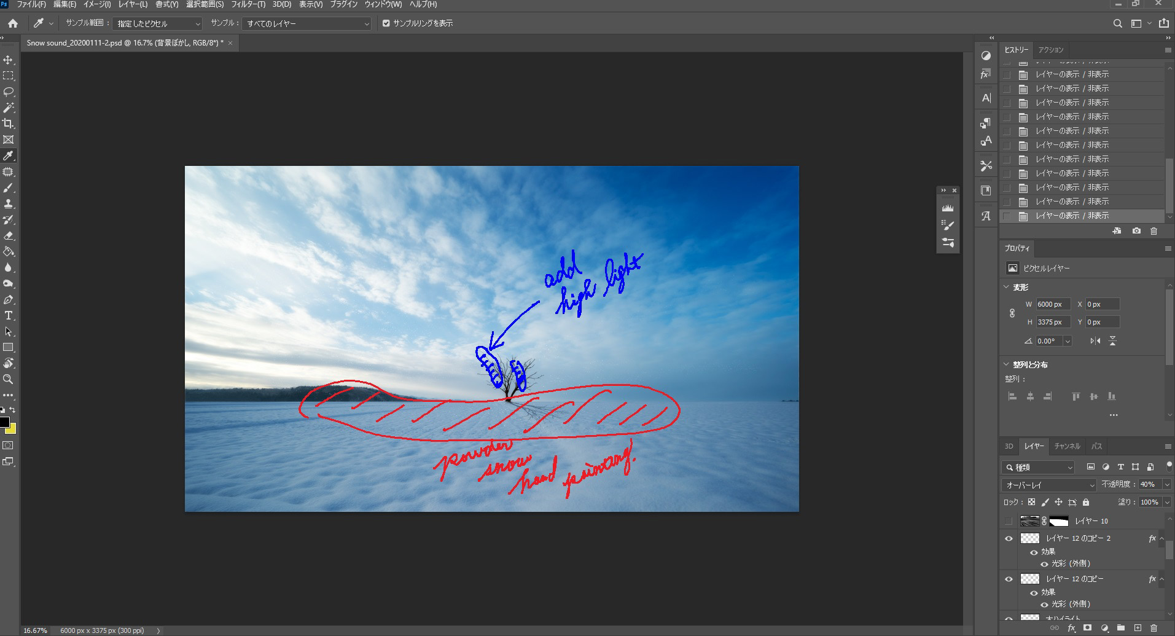This screenshot has width=1175, height=636.
Task: Add layer mask in Layers panel
Action: click(1088, 628)
